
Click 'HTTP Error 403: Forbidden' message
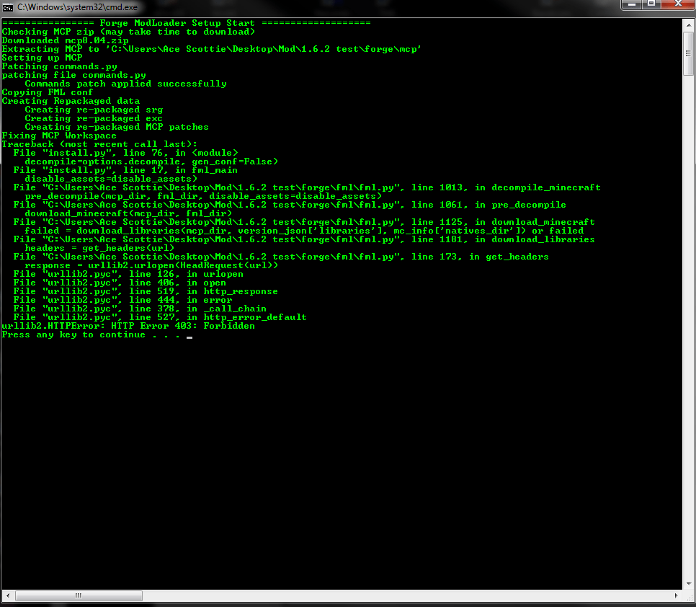pyautogui.click(x=183, y=327)
